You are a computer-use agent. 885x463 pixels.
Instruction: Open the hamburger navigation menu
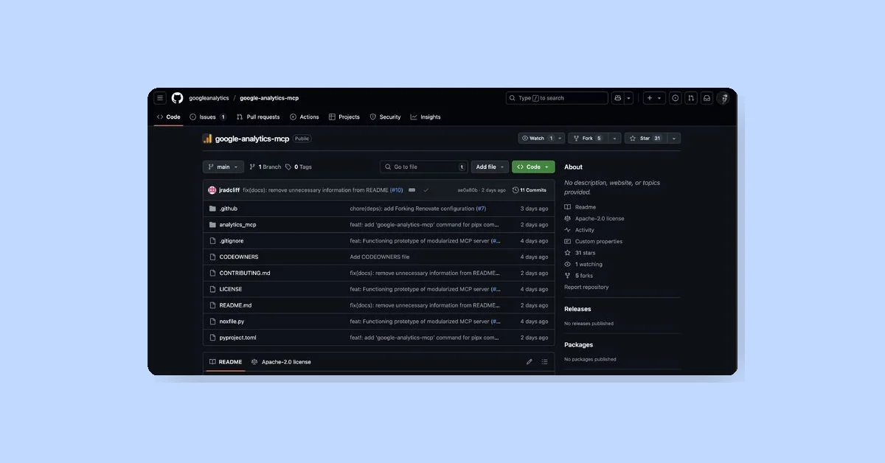[160, 98]
